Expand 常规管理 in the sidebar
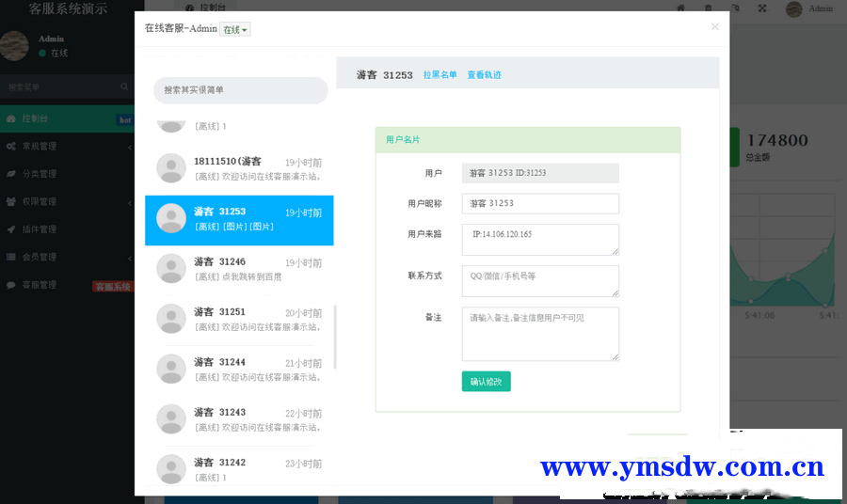The width and height of the screenshot is (847, 504). point(66,147)
